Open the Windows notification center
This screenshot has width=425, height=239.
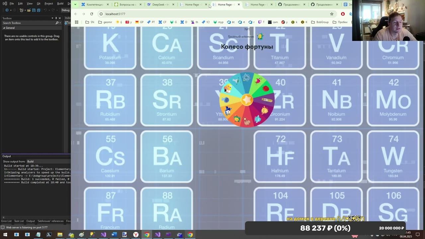click(x=418, y=235)
